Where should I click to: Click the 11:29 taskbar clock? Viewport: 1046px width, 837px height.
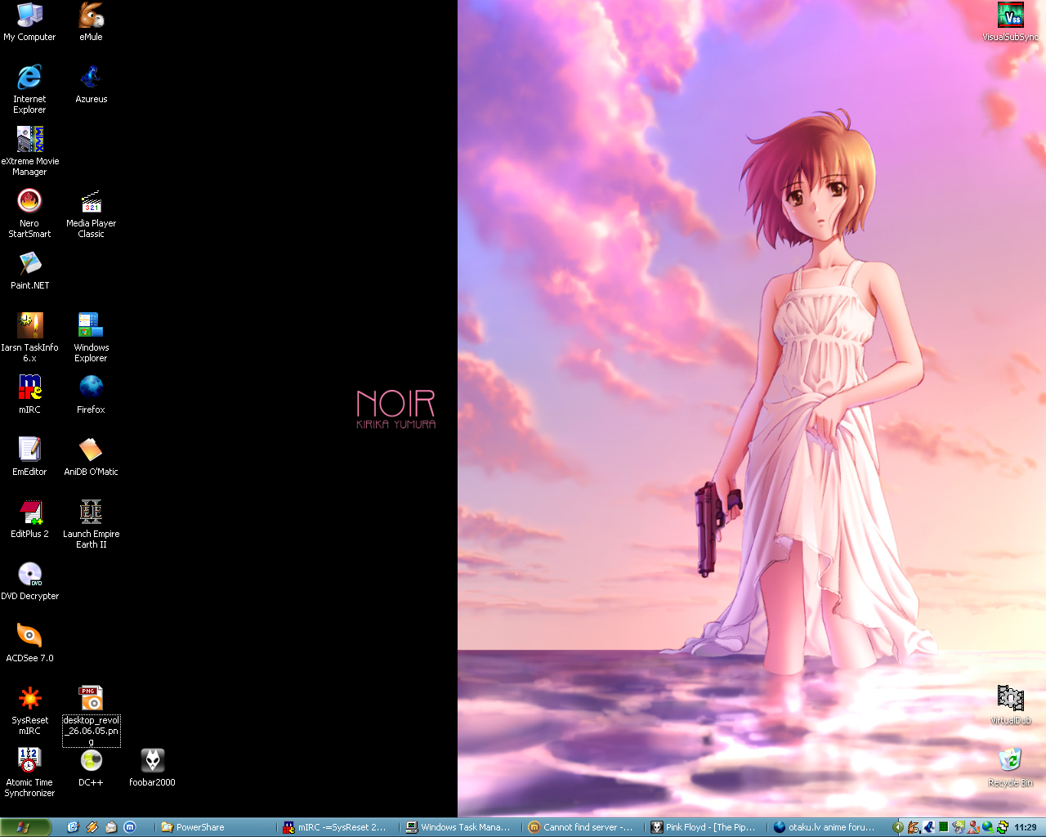coord(1025,827)
